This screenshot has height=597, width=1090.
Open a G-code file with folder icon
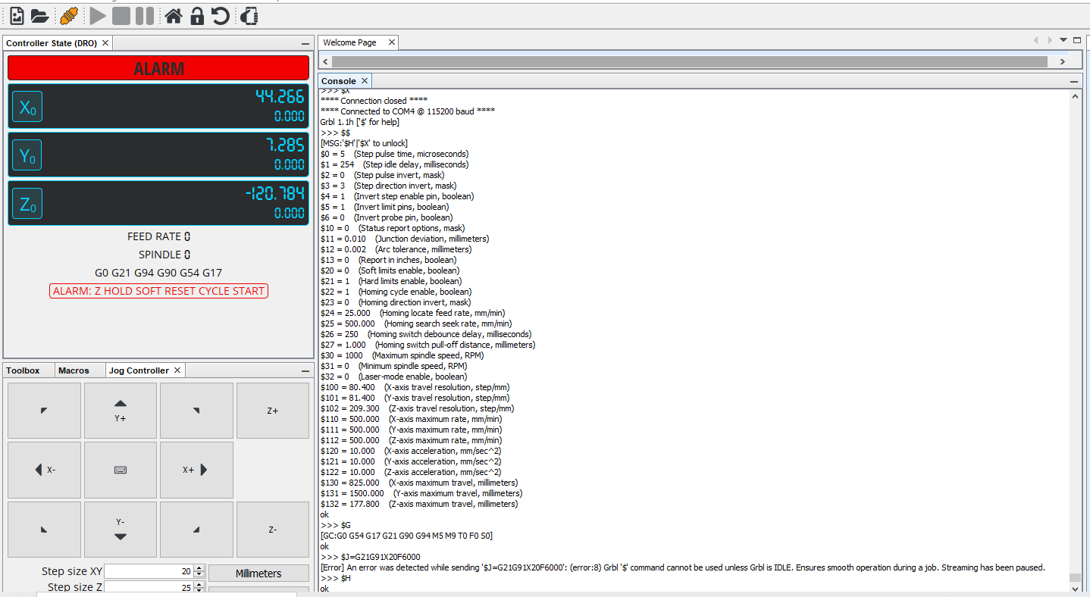tap(40, 15)
